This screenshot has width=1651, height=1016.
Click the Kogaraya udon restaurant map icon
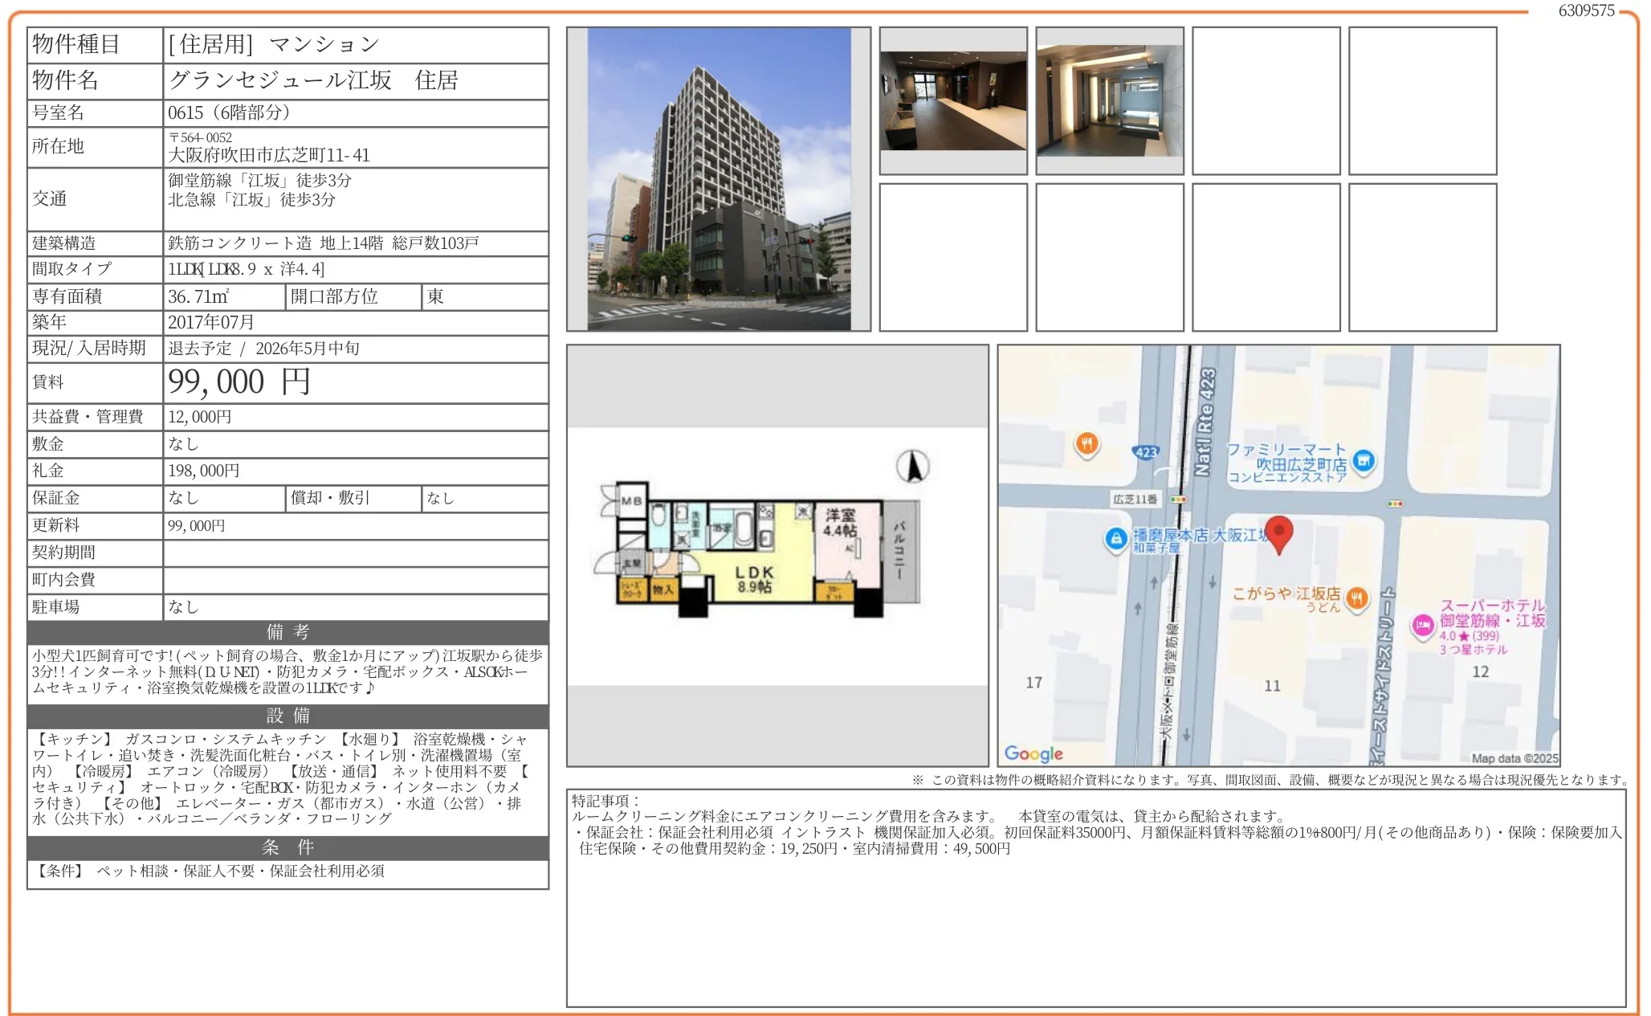tap(1356, 598)
